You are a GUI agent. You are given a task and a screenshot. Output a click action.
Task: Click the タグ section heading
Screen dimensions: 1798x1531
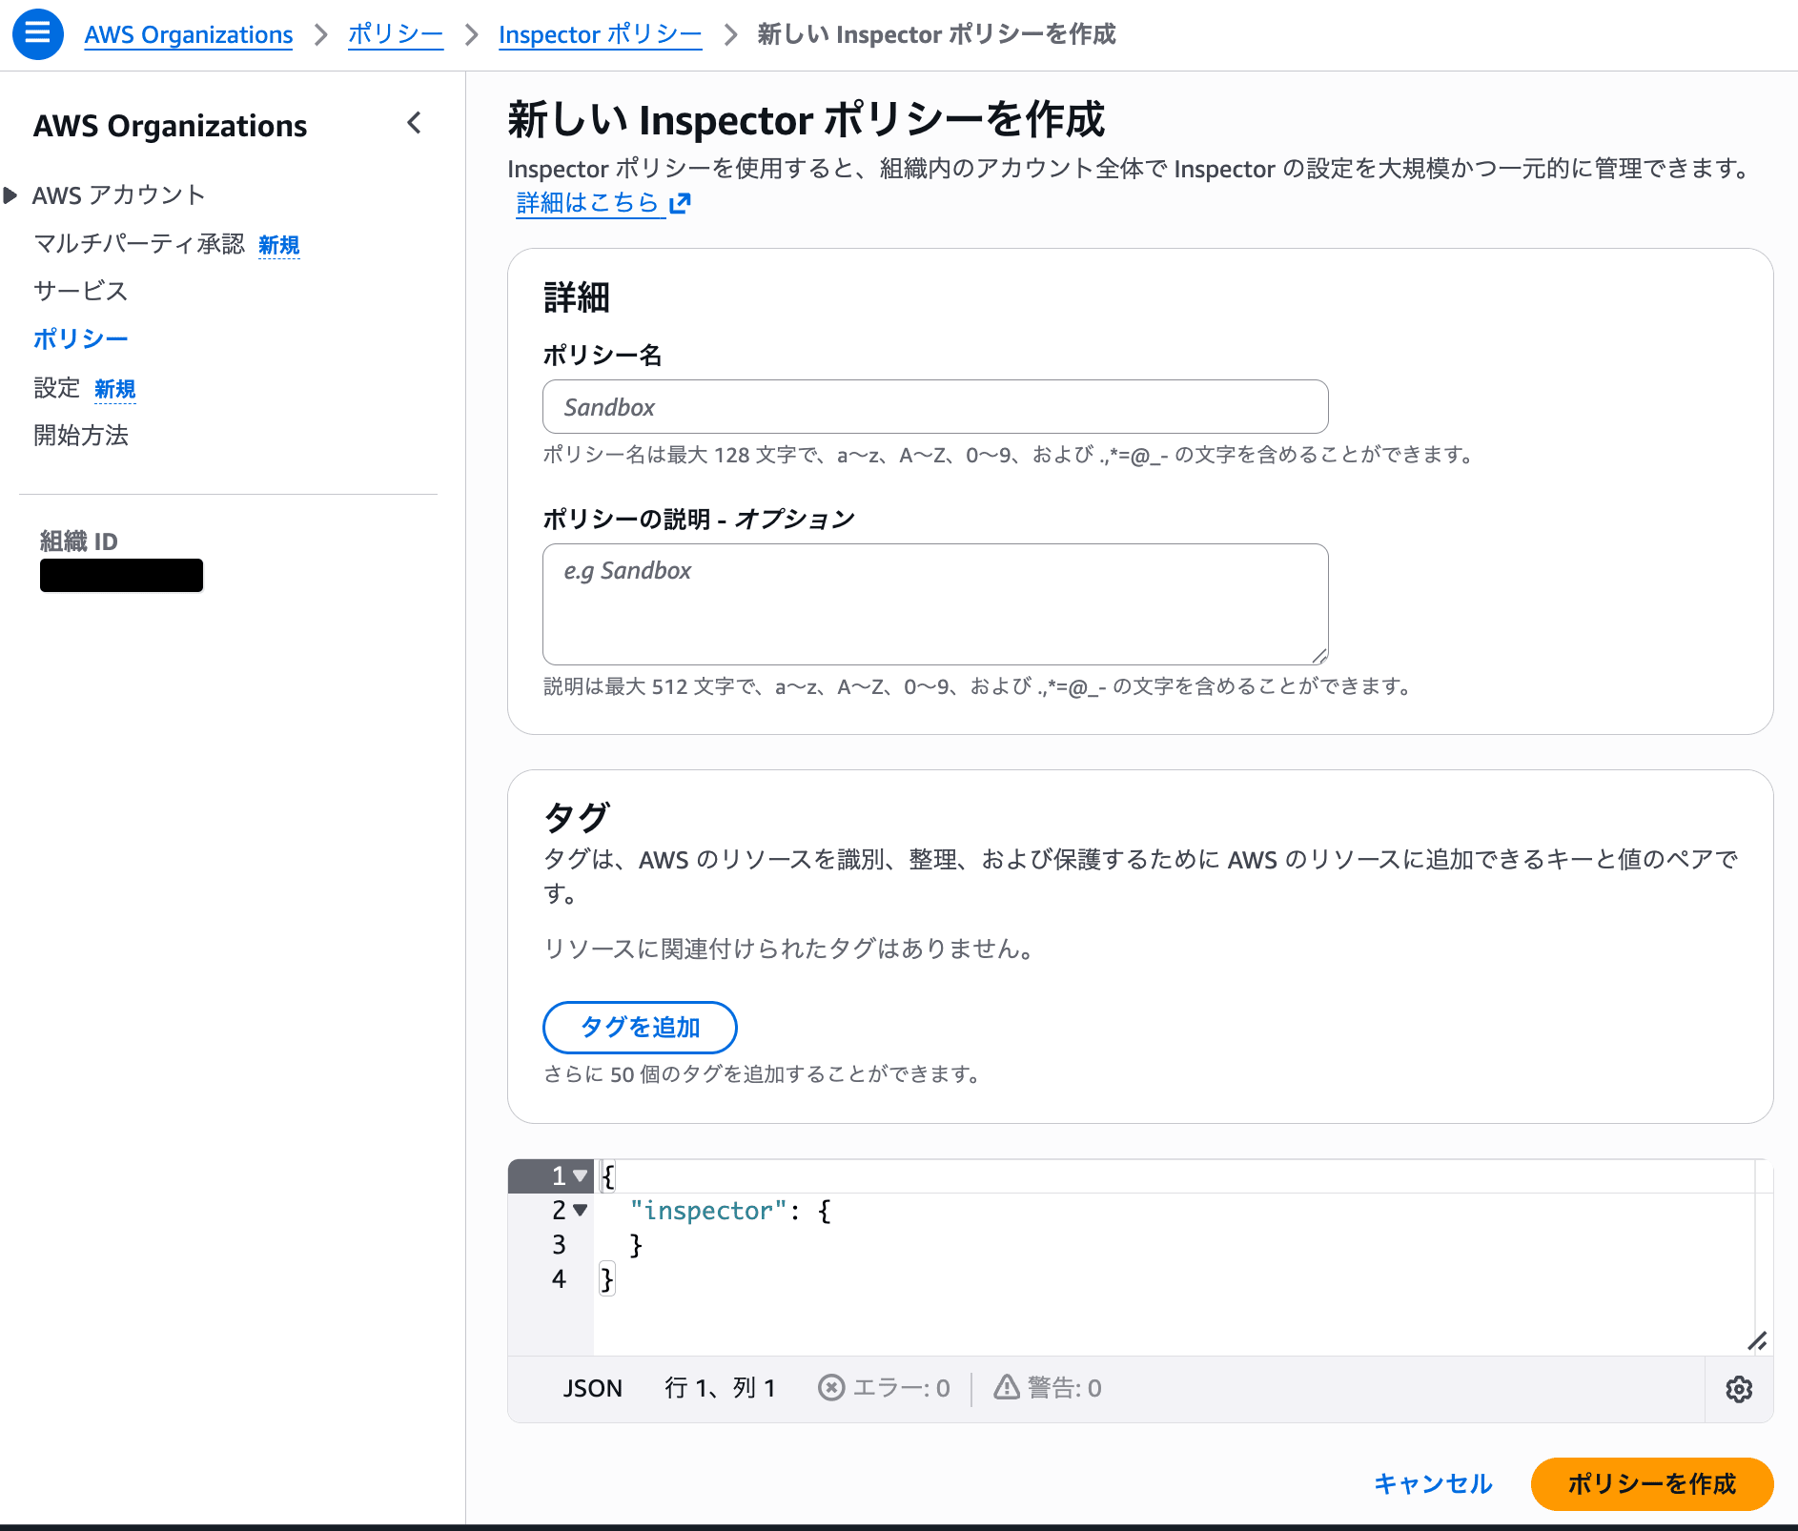[x=577, y=818]
